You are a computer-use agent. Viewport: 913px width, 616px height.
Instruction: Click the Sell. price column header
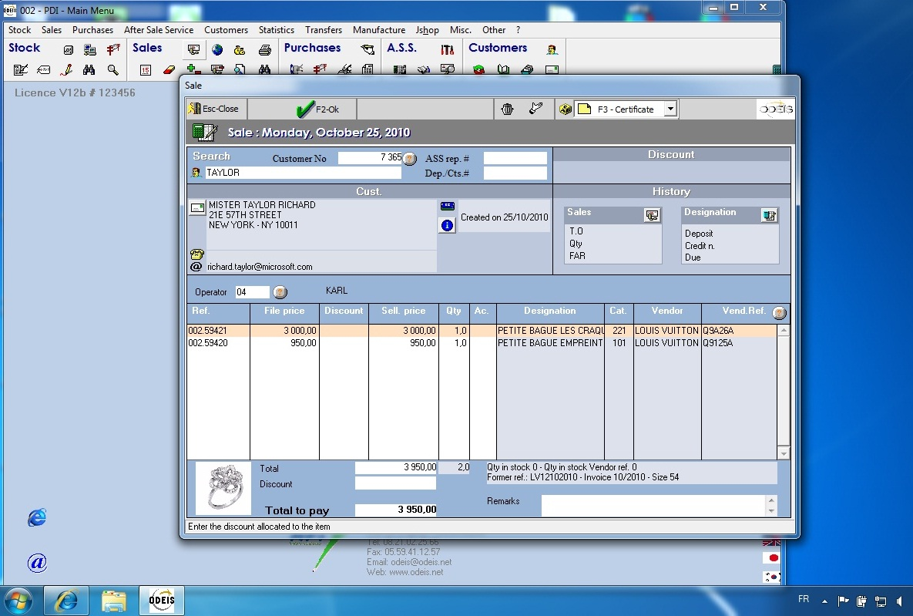pyautogui.click(x=403, y=311)
